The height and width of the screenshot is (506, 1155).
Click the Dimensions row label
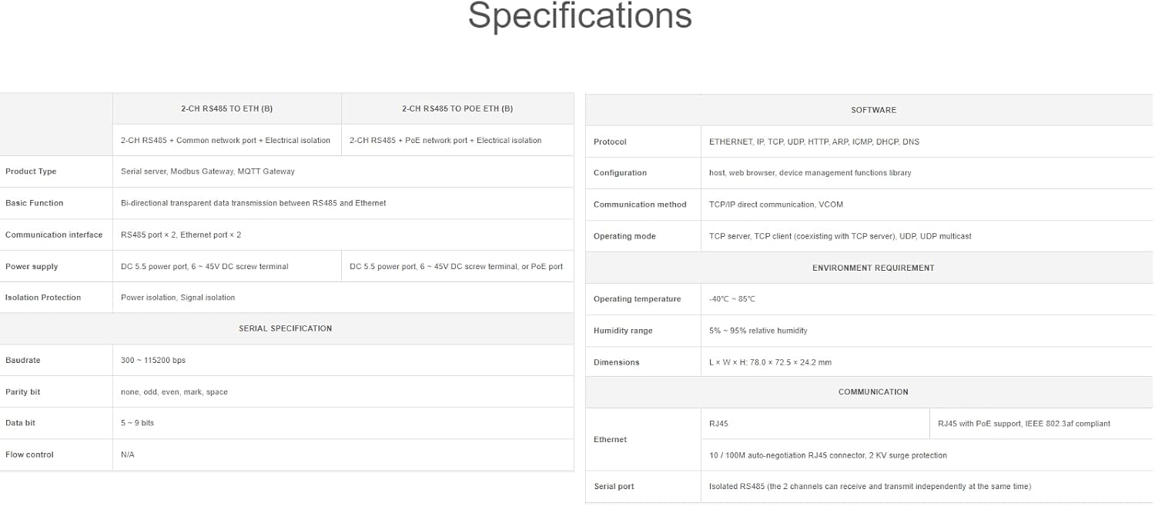point(617,362)
